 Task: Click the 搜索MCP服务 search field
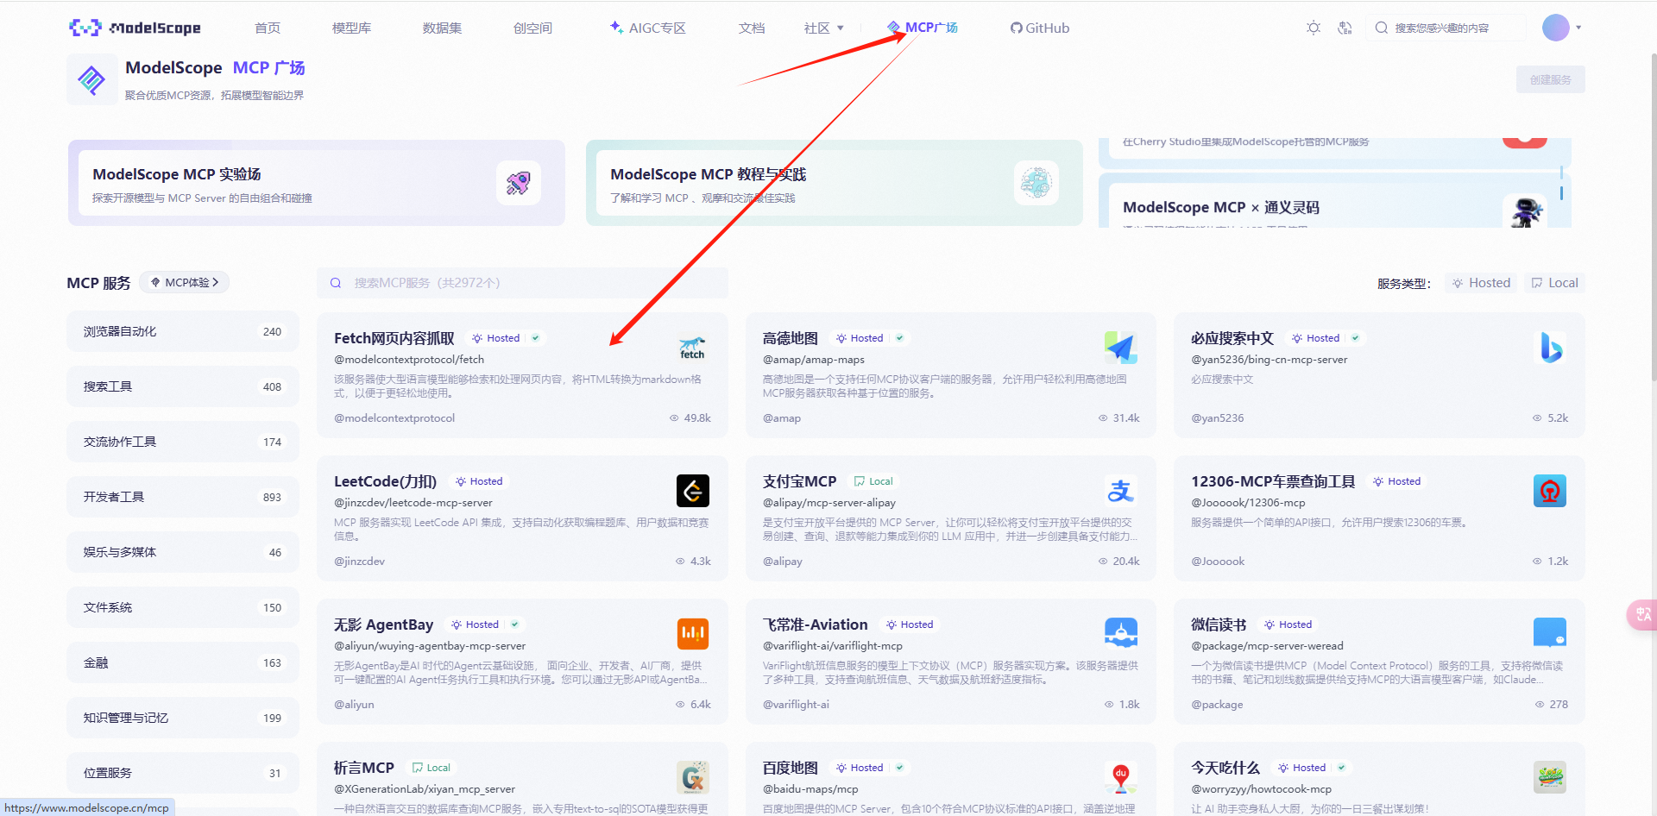tap(522, 283)
